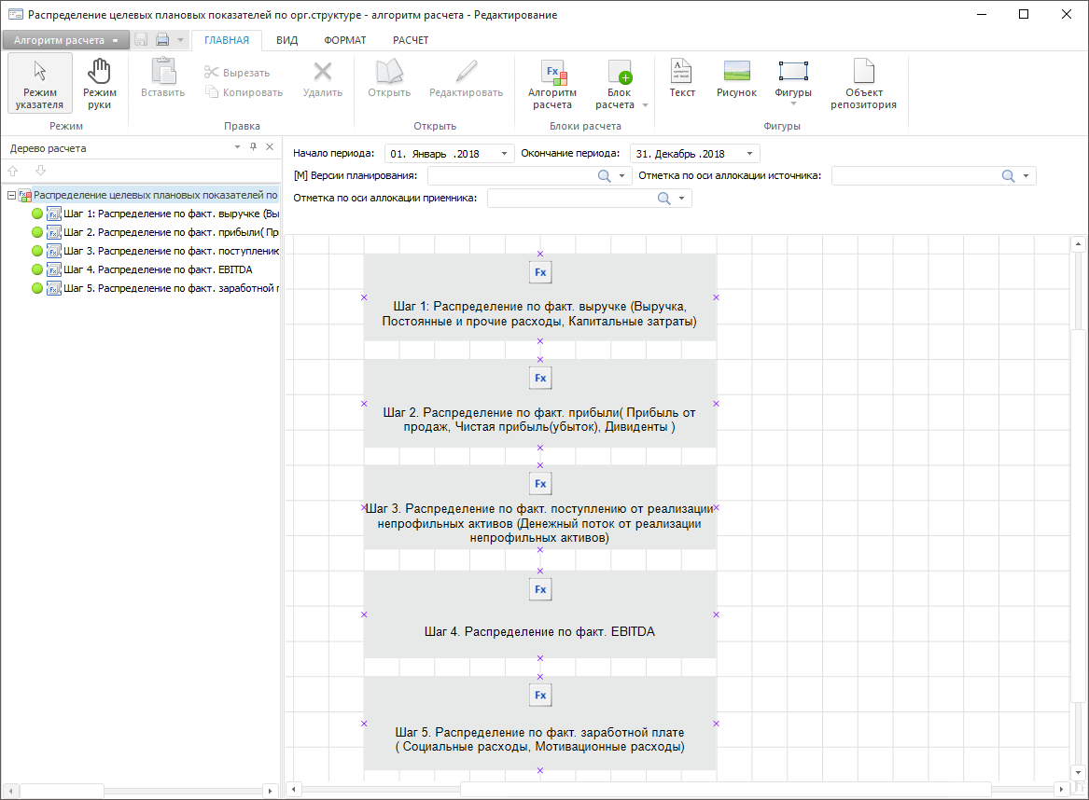The image size is (1089, 800).
Task: Add a Text object to the canvas
Action: [x=682, y=80]
